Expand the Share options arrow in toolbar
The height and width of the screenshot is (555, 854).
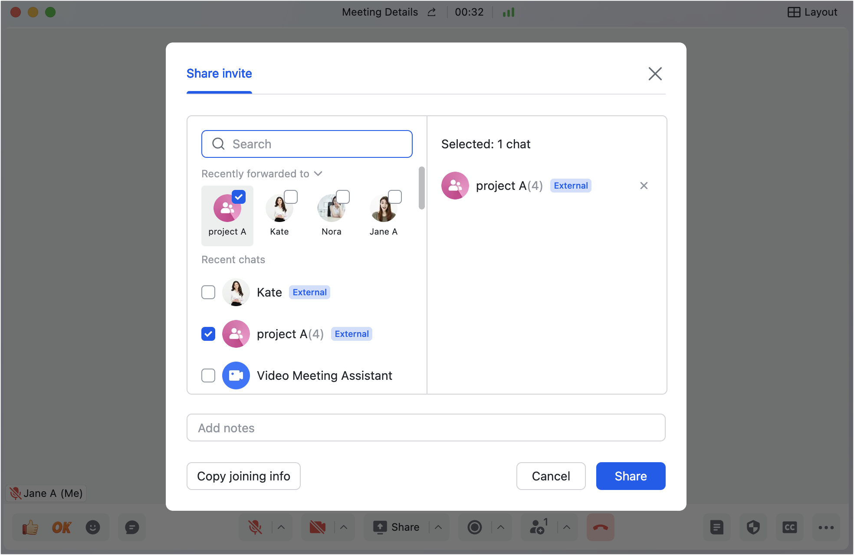438,527
